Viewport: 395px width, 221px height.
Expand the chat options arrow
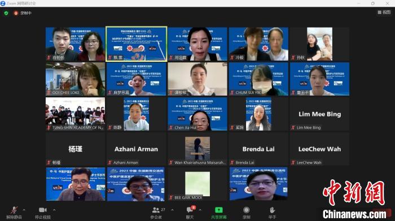pyautogui.click(x=200, y=210)
